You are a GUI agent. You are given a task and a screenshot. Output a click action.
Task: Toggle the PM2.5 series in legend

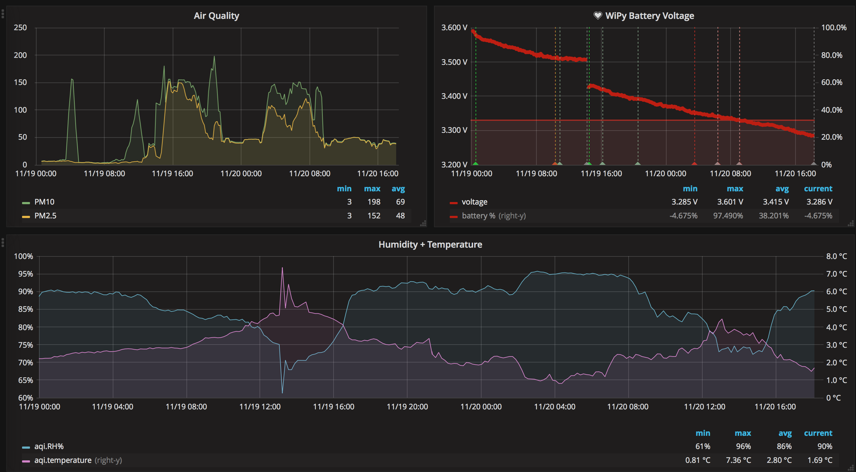46,216
